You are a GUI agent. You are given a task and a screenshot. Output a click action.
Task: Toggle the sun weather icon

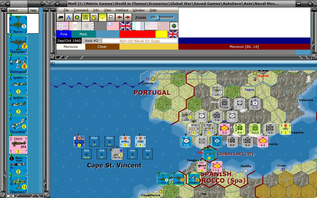point(102,17)
